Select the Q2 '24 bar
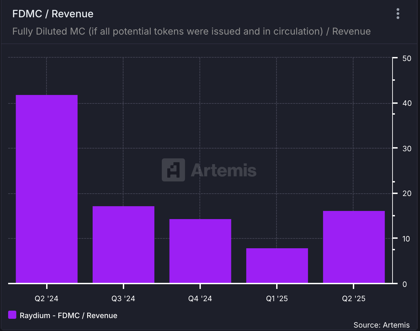This screenshot has width=420, height=331. point(47,189)
